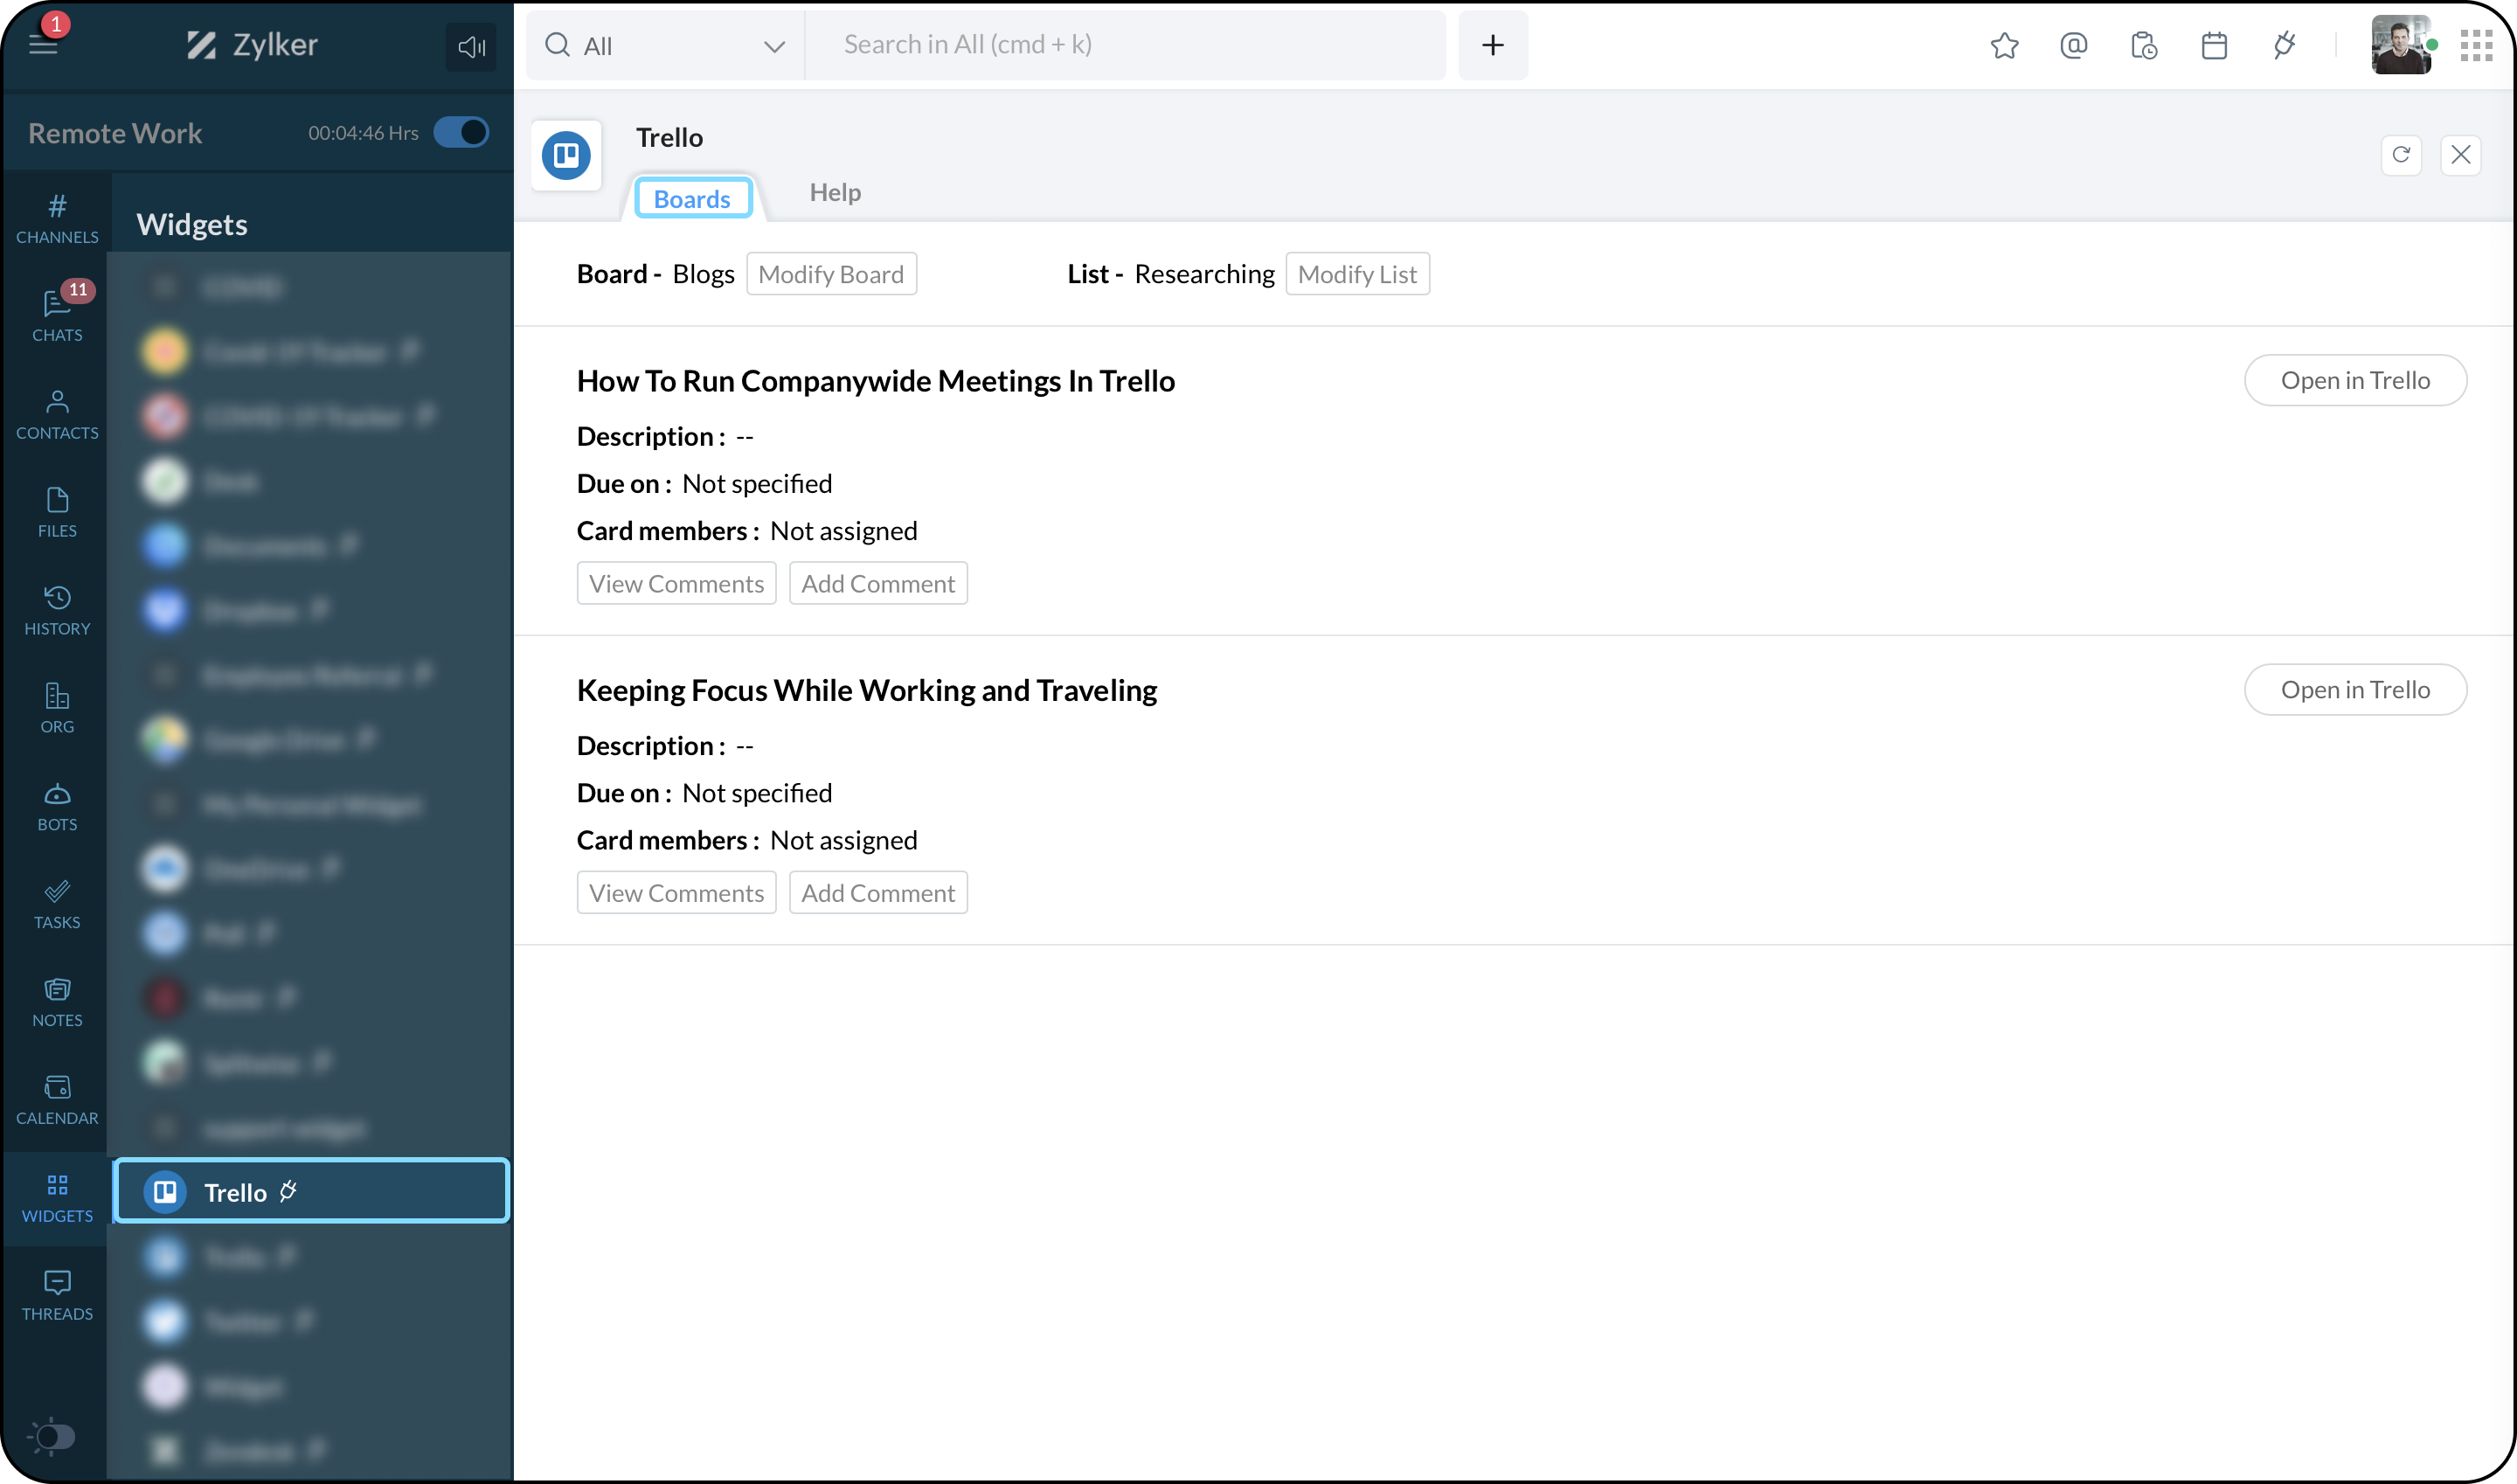Click the Keeping Focus While Working title
The width and height of the screenshot is (2517, 1484).
867,690
